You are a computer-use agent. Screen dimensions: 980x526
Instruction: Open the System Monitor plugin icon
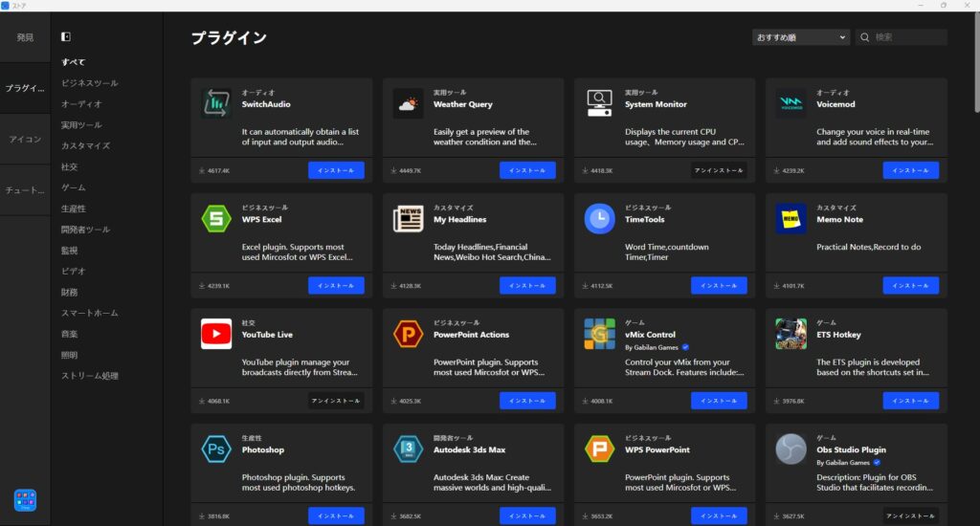click(x=599, y=103)
